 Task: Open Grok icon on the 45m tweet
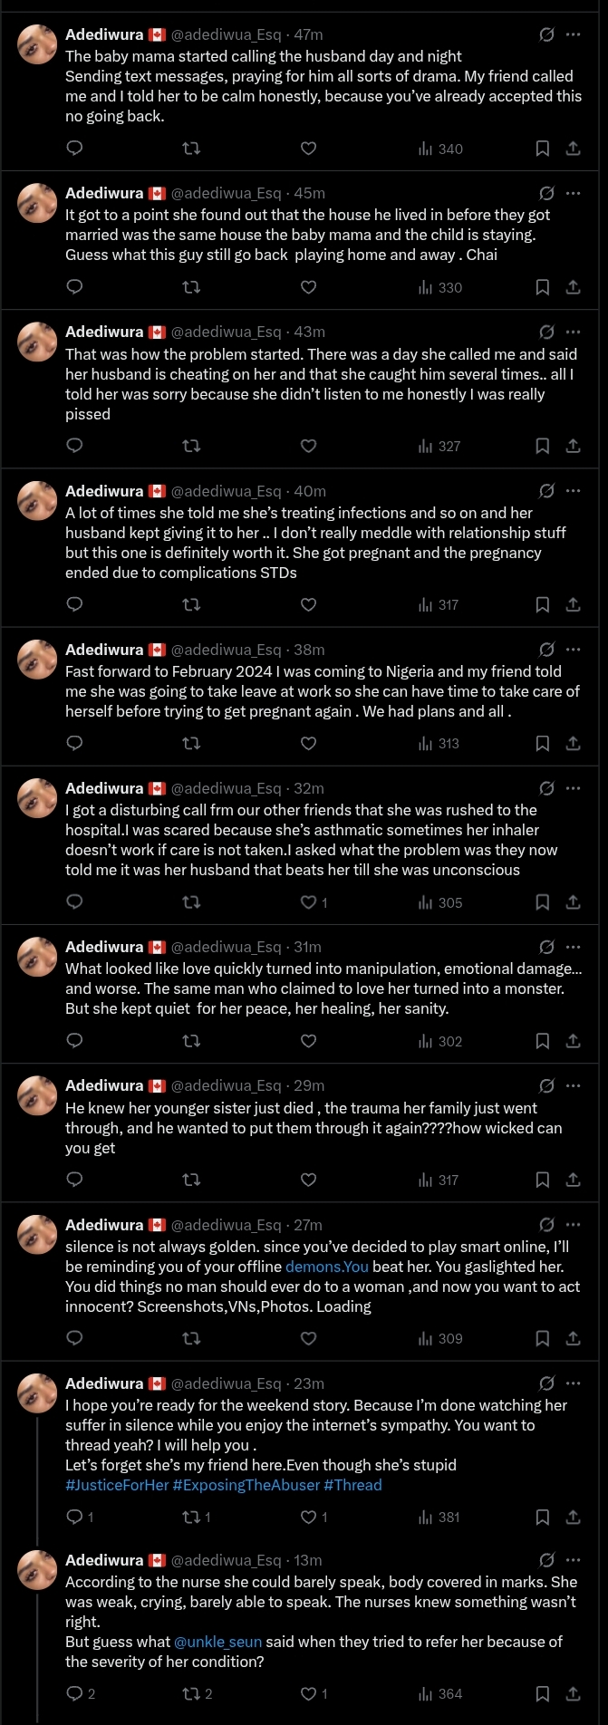point(546,193)
